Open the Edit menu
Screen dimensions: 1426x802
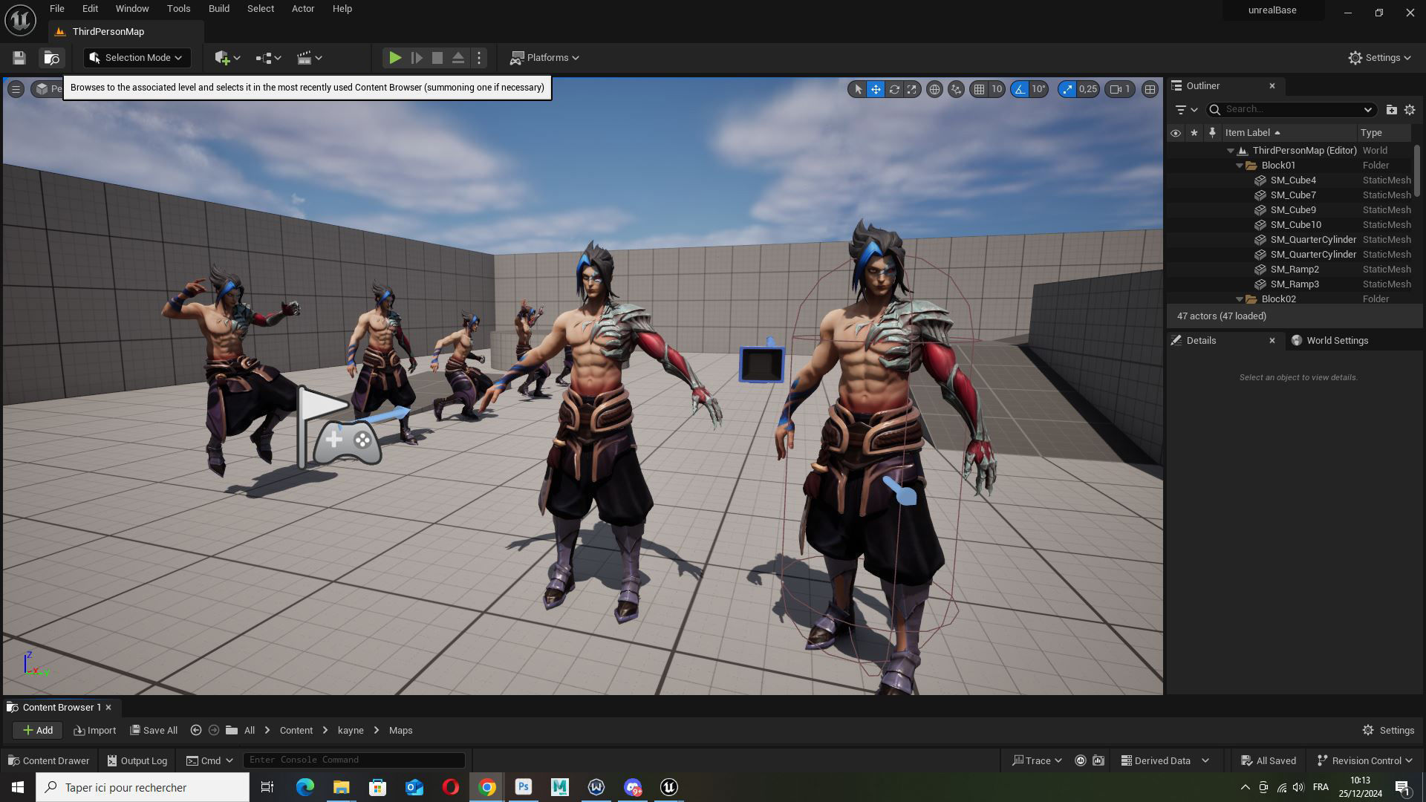90,9
